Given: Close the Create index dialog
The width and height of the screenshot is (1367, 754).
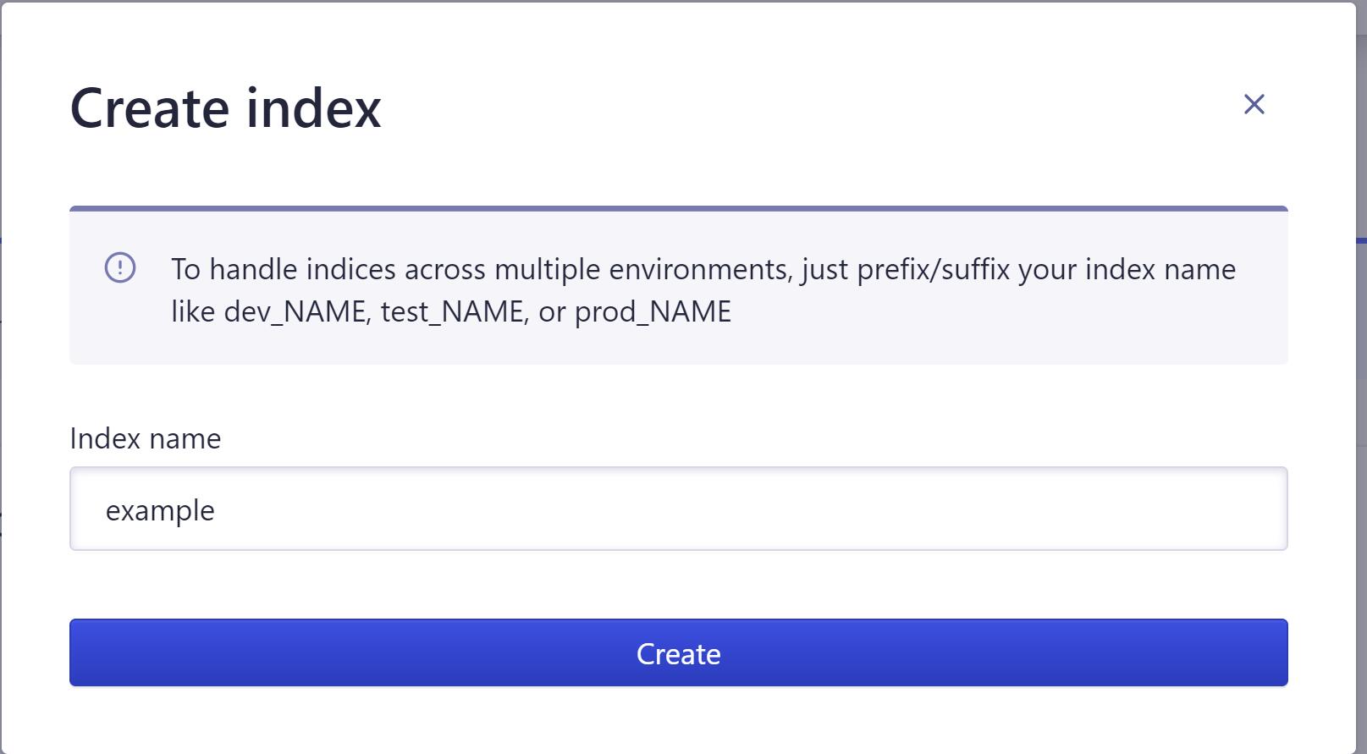Looking at the screenshot, I should pyautogui.click(x=1254, y=104).
